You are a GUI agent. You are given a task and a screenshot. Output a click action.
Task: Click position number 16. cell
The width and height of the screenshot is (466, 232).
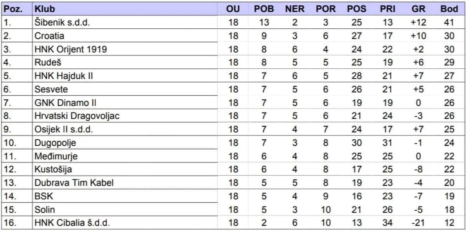[10, 223]
